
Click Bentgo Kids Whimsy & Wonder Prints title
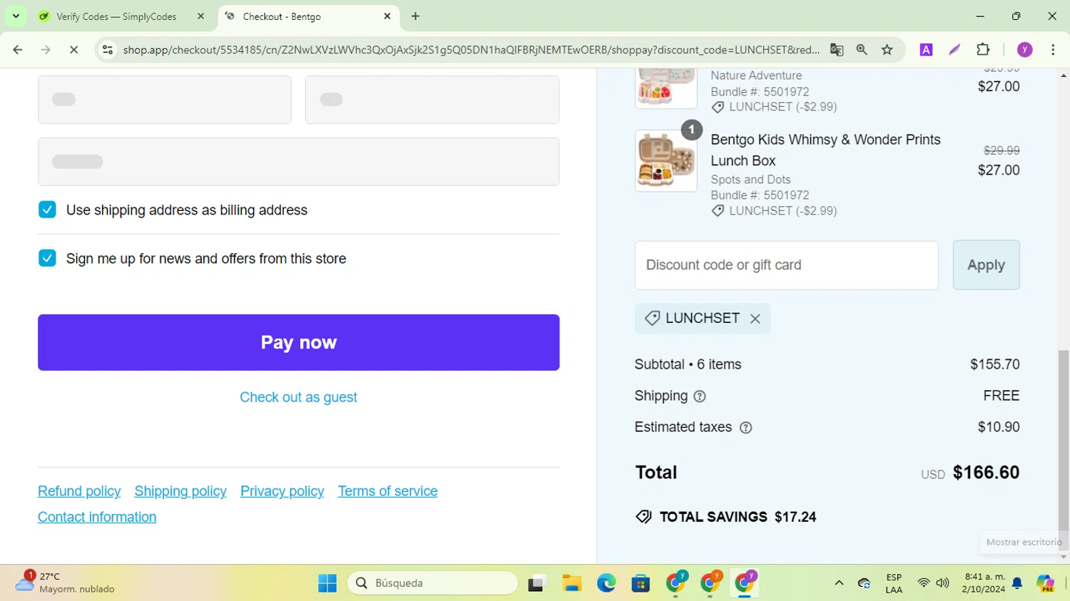tap(825, 150)
